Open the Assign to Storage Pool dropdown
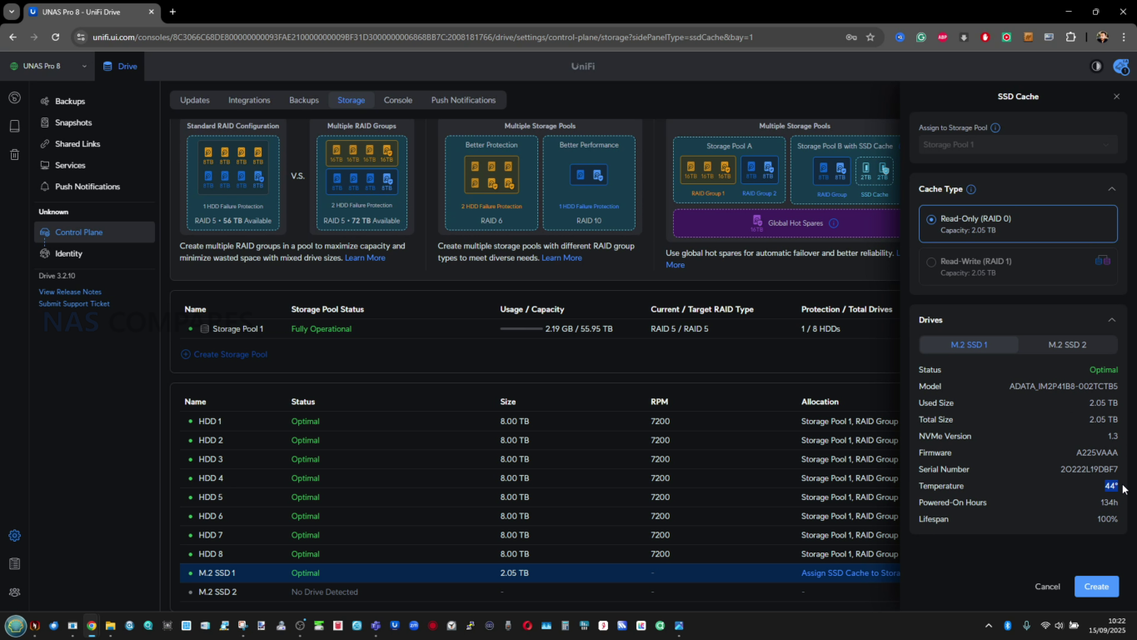 pos(1018,144)
